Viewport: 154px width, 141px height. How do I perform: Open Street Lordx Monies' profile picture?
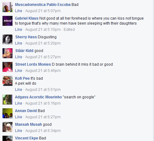tap(7, 67)
